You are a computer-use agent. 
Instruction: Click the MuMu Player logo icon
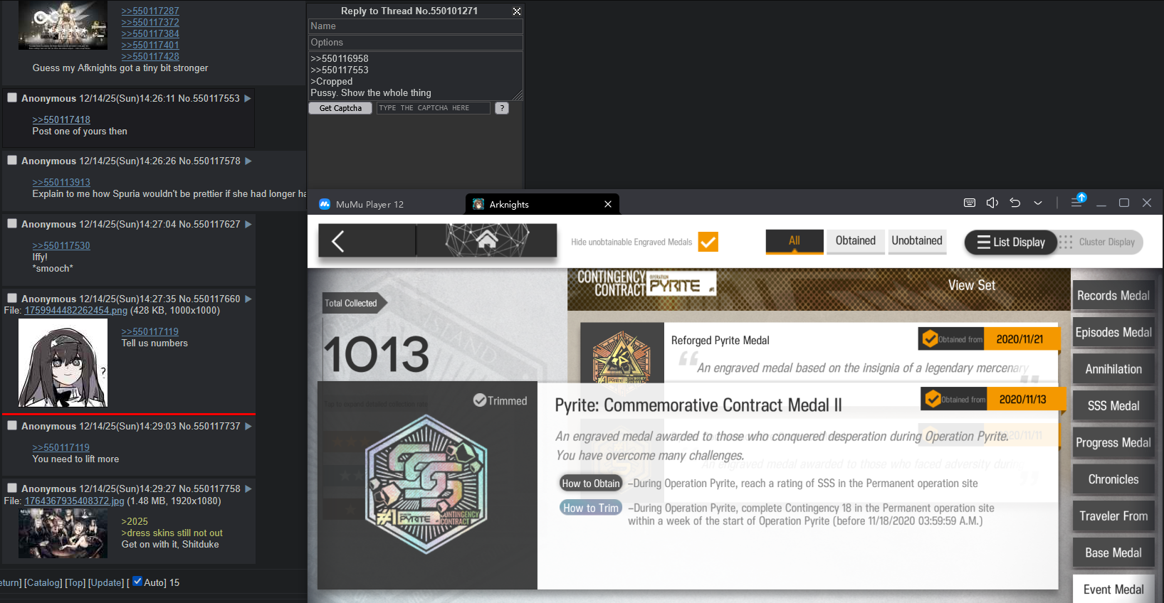coord(325,204)
